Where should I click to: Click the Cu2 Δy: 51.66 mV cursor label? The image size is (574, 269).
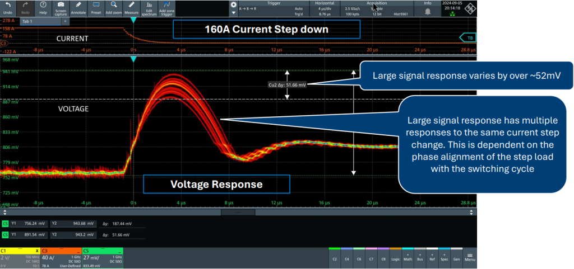pyautogui.click(x=287, y=84)
